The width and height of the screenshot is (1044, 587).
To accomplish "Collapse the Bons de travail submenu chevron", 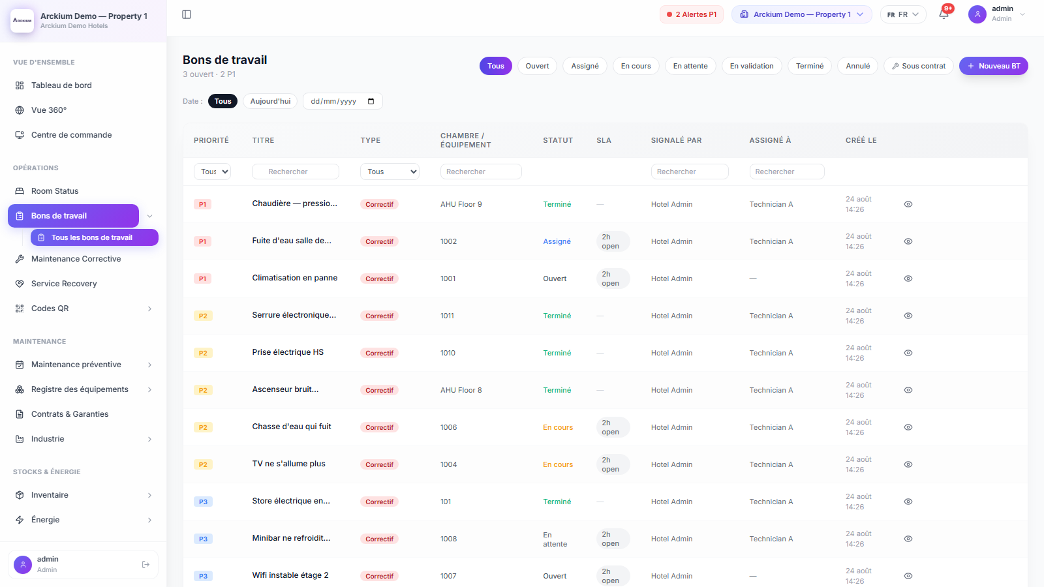I will pyautogui.click(x=150, y=216).
